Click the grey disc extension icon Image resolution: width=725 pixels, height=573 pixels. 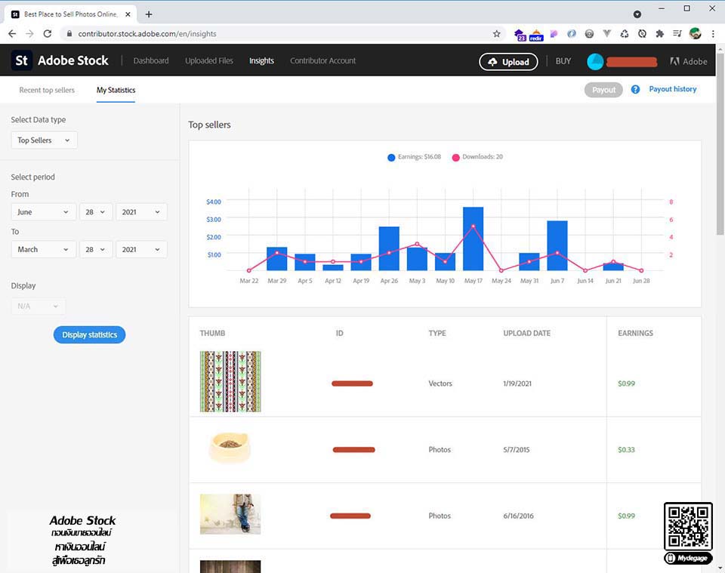(x=589, y=34)
